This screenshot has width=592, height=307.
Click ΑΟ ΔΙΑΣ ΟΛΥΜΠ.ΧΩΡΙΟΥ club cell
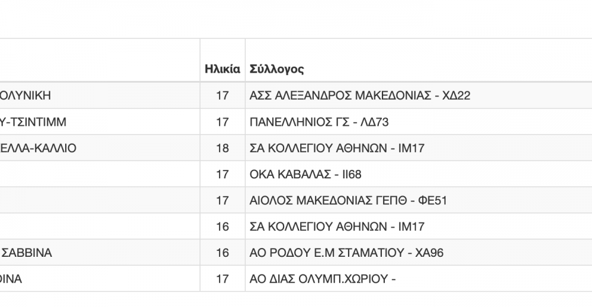(x=323, y=279)
